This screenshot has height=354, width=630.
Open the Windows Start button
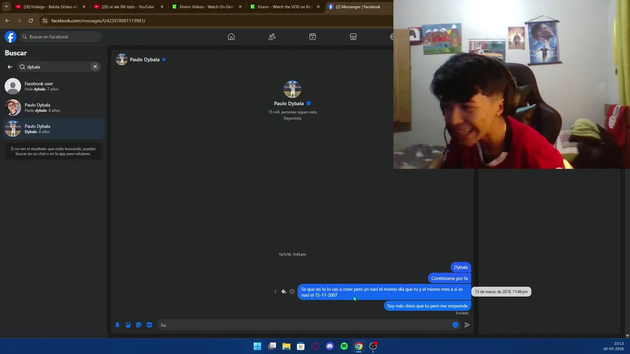(x=257, y=346)
